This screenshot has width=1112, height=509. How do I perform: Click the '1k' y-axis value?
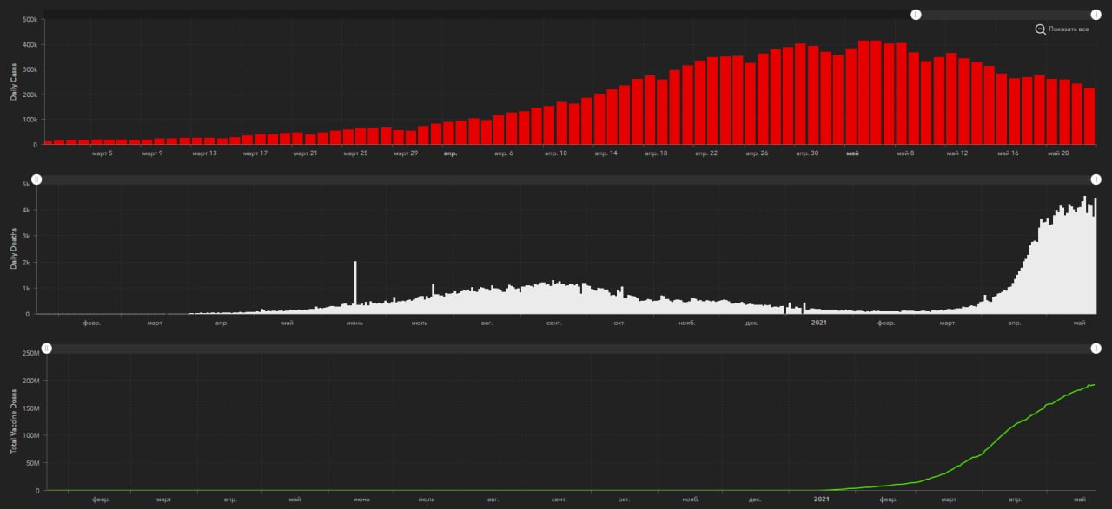27,289
